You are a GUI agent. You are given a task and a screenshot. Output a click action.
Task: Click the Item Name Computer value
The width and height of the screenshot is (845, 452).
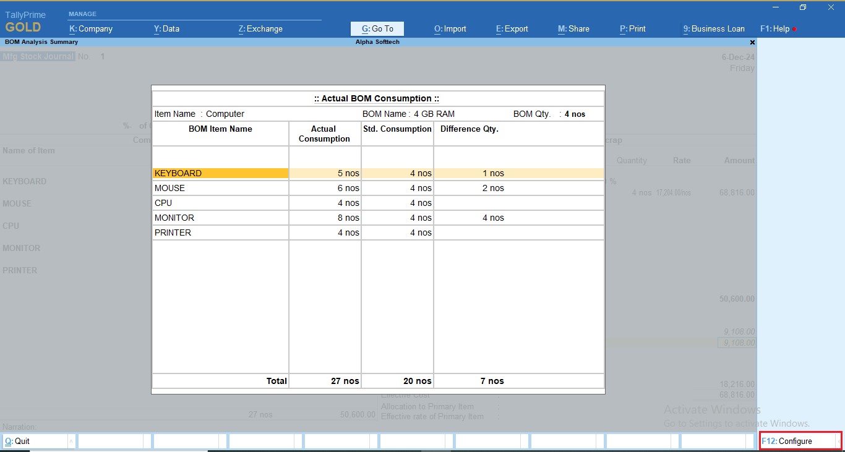coord(225,114)
